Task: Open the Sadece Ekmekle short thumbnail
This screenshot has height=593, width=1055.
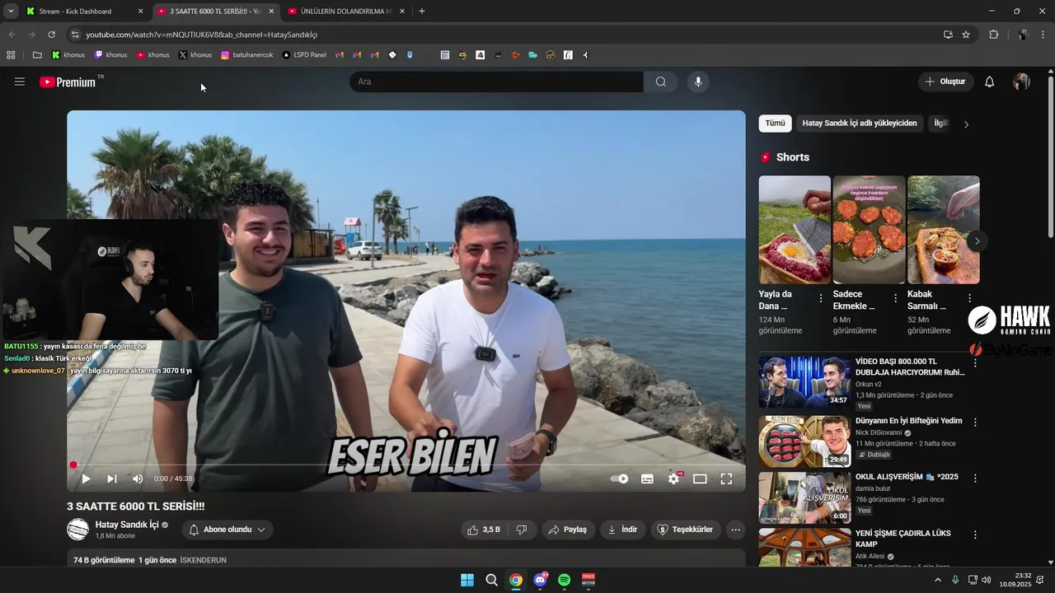Action: click(x=869, y=230)
